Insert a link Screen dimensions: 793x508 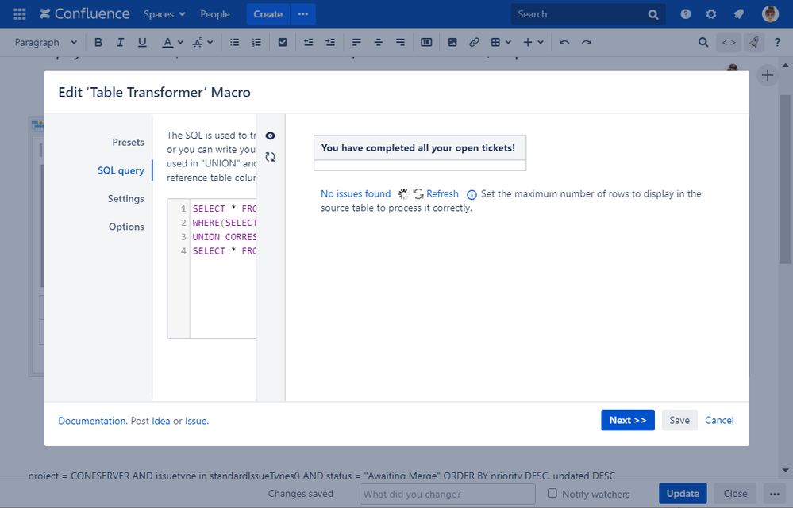coord(474,43)
